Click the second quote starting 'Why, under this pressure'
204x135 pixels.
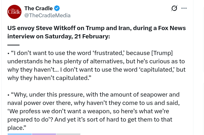tap(48, 94)
